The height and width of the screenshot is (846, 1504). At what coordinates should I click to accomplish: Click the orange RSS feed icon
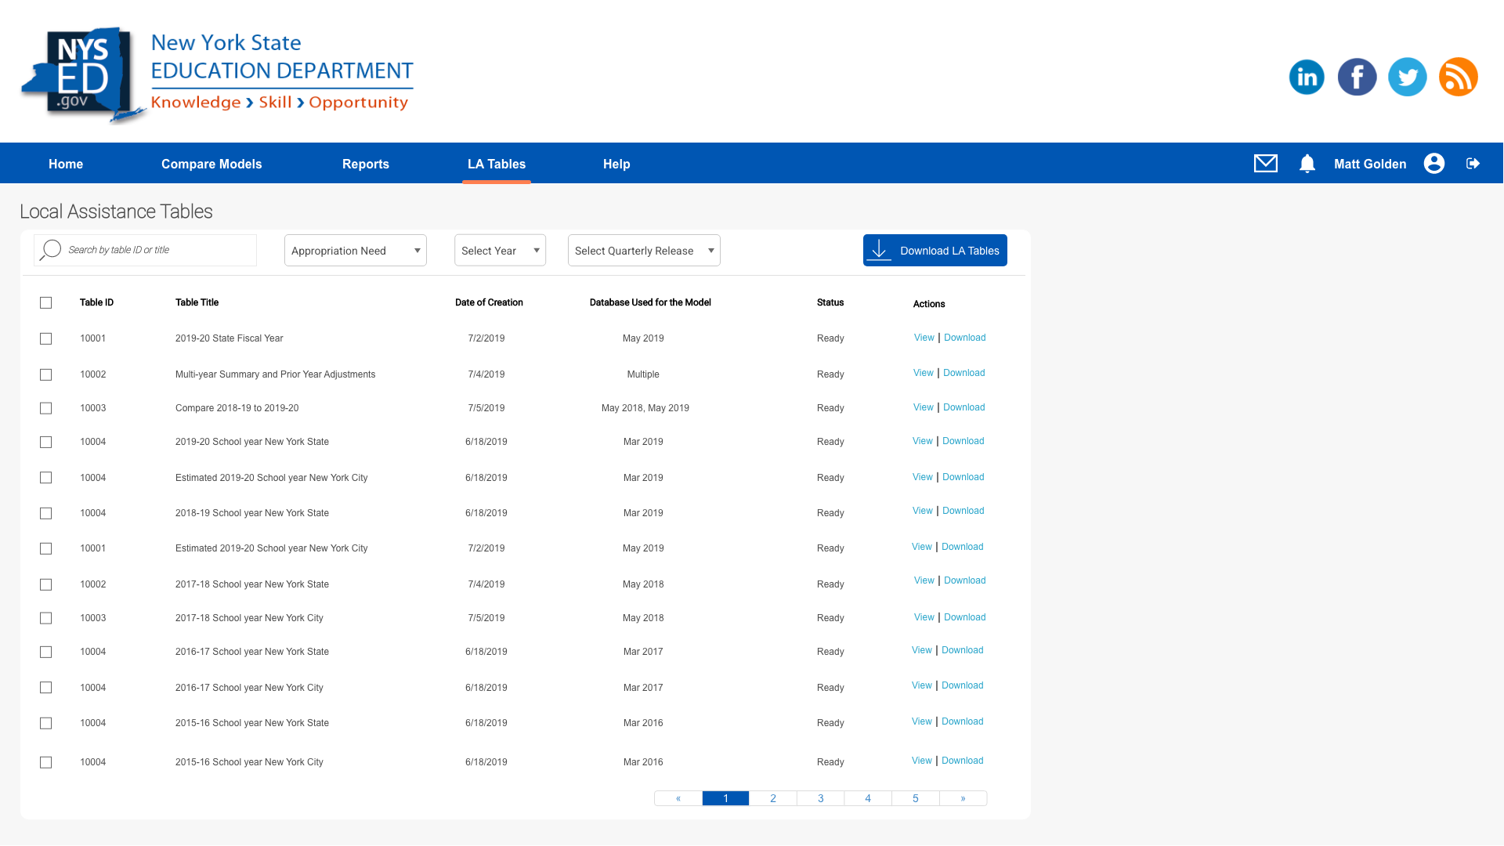click(1458, 77)
